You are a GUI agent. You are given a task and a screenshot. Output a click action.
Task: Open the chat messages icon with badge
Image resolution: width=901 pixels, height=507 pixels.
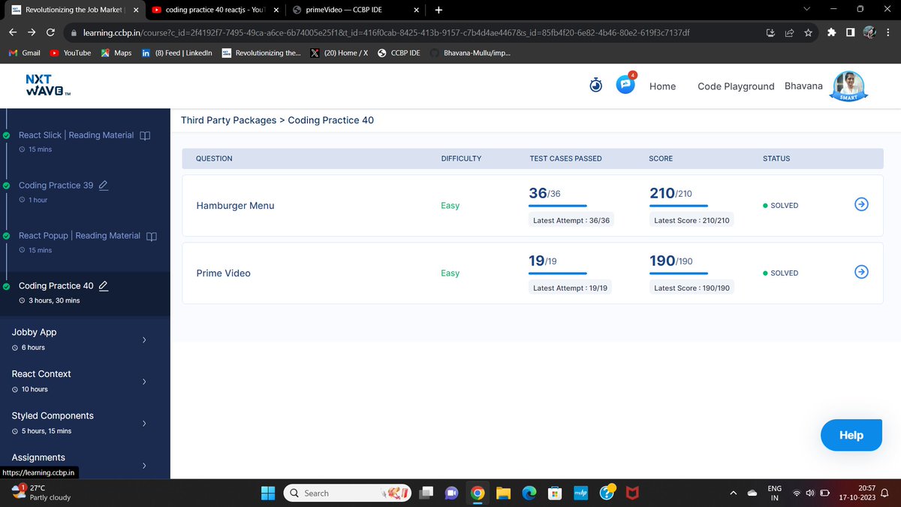[625, 84]
